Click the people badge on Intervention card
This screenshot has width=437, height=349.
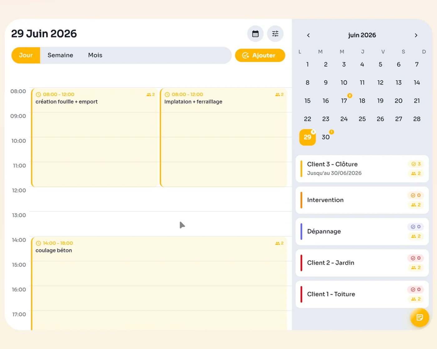[416, 205]
